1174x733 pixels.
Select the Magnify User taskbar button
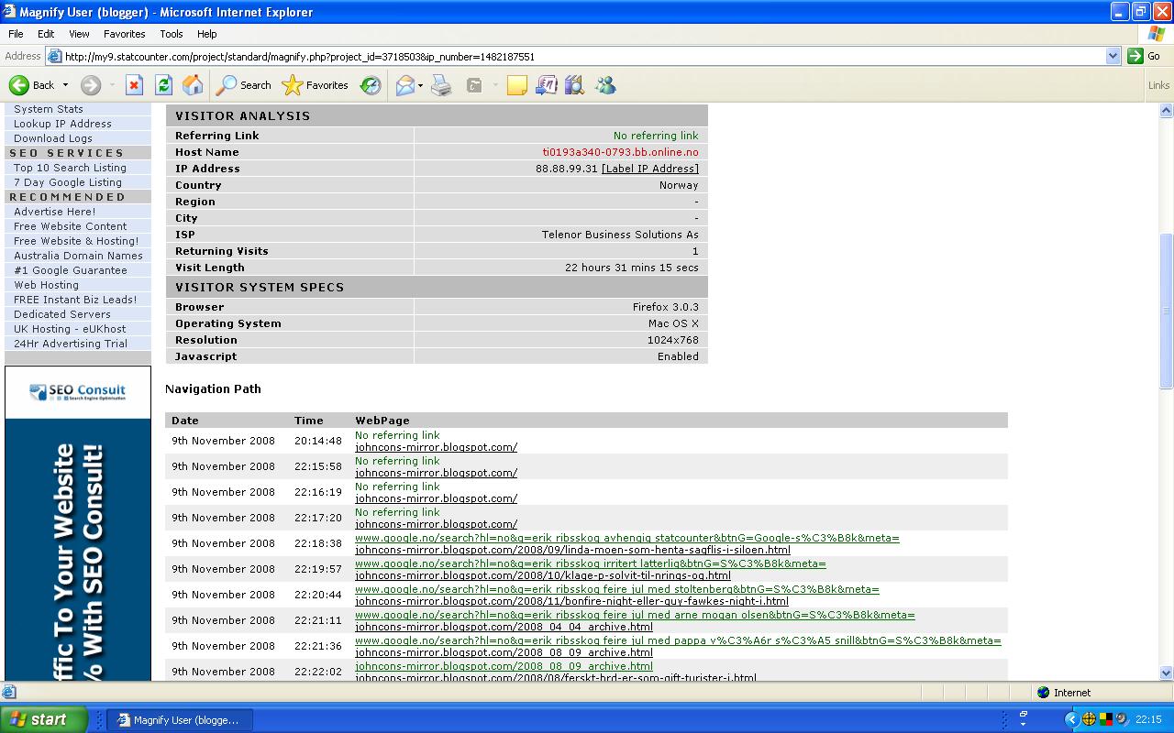[180, 720]
